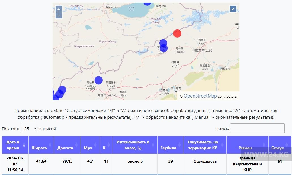Sort by Дата и время column
This screenshot has height=175, width=292.
(x=15, y=145)
